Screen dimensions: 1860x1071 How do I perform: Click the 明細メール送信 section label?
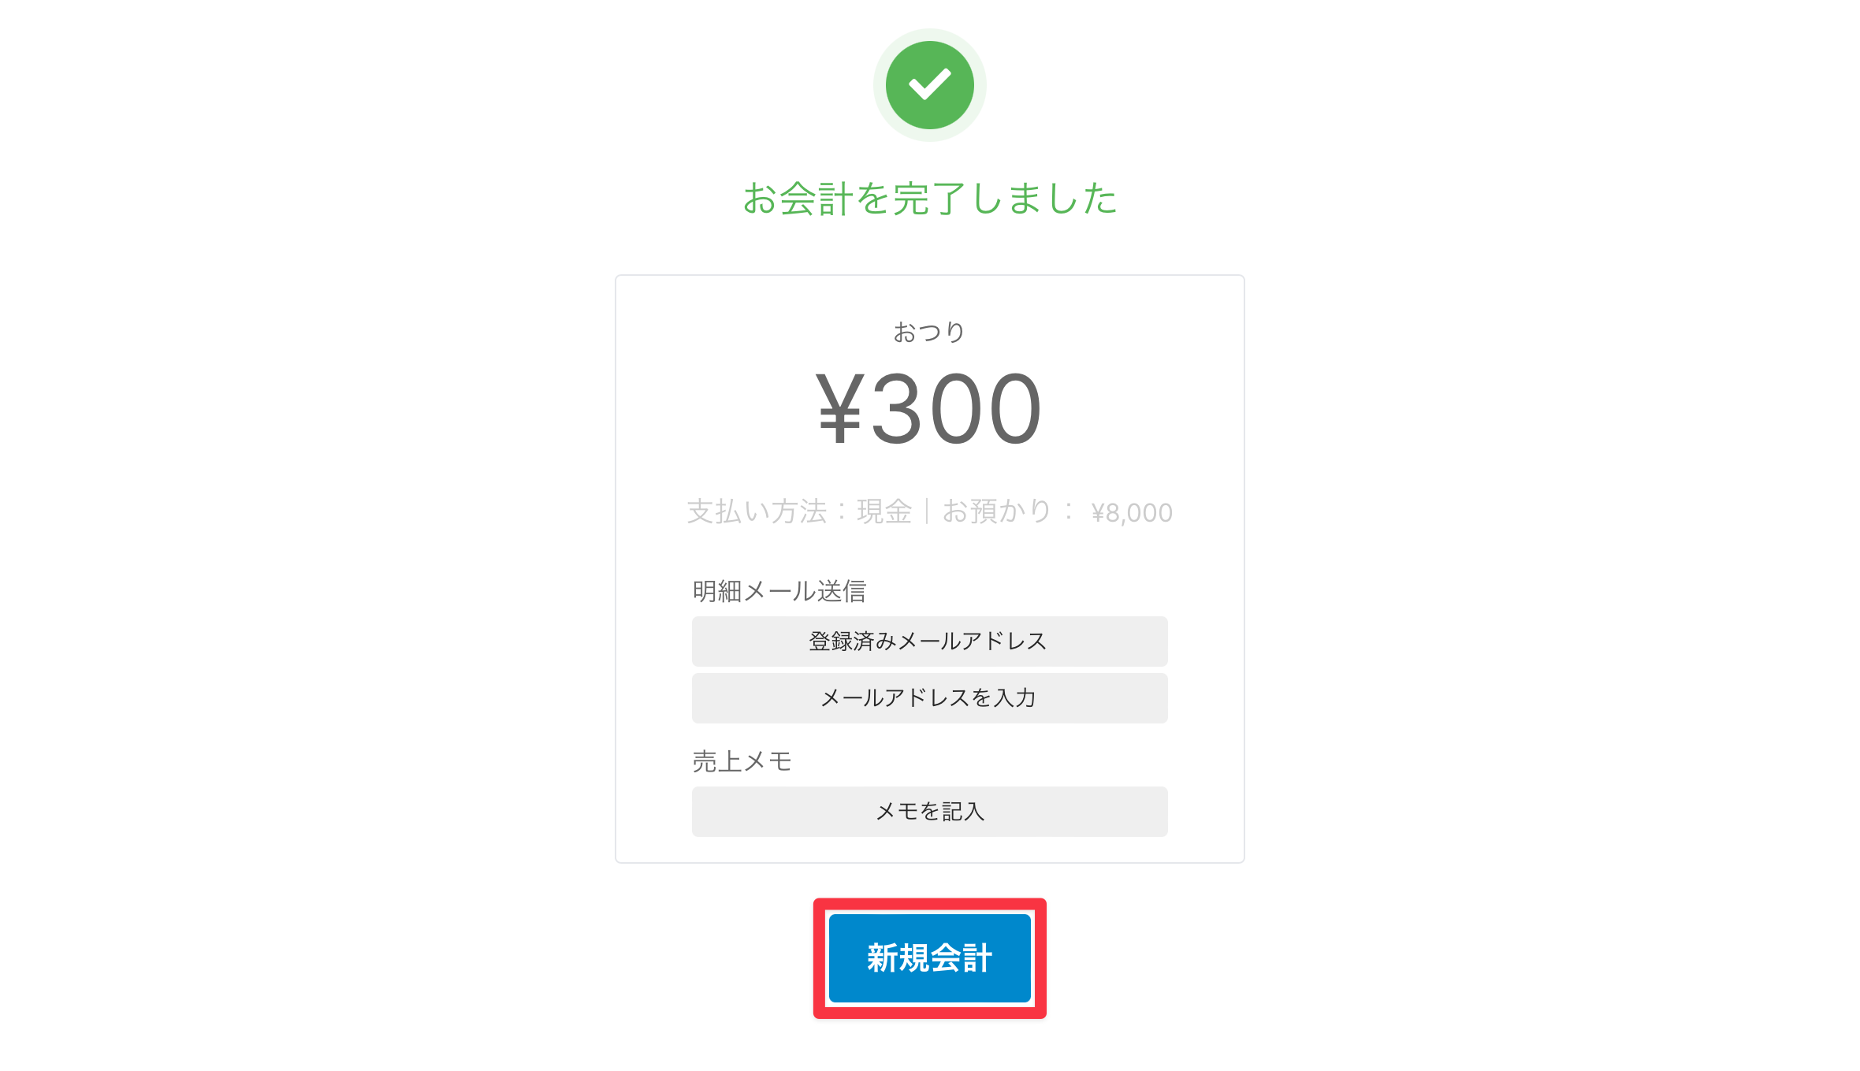(779, 590)
